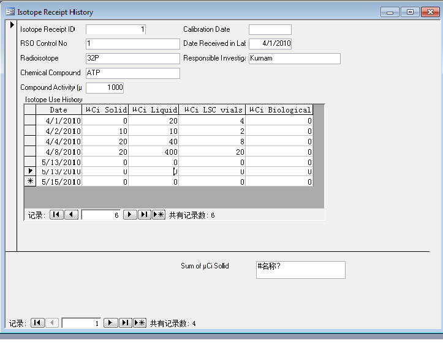Click the µCi Liquid column header
Viewport: 443px width, 343px height.
tap(154, 109)
